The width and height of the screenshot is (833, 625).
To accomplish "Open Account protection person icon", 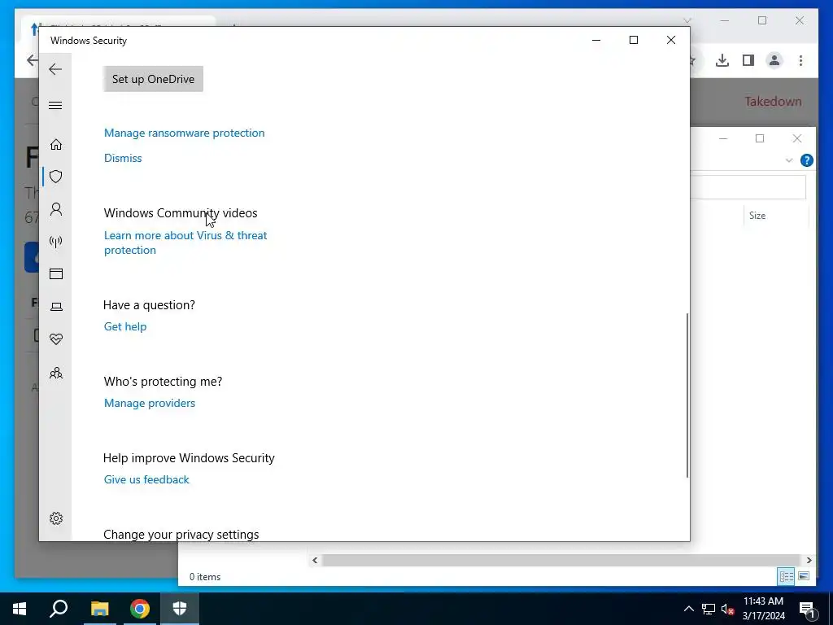I will coord(56,209).
